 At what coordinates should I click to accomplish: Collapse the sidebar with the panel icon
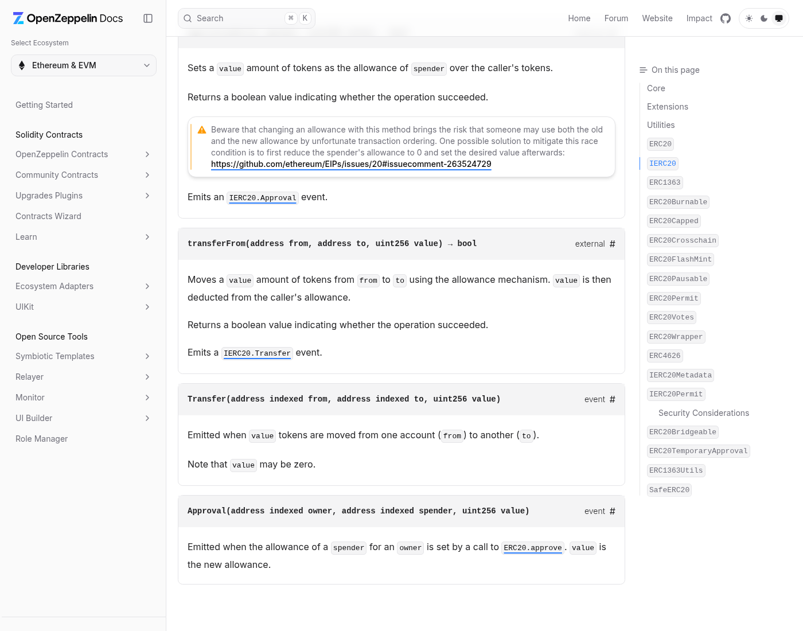[x=148, y=18]
